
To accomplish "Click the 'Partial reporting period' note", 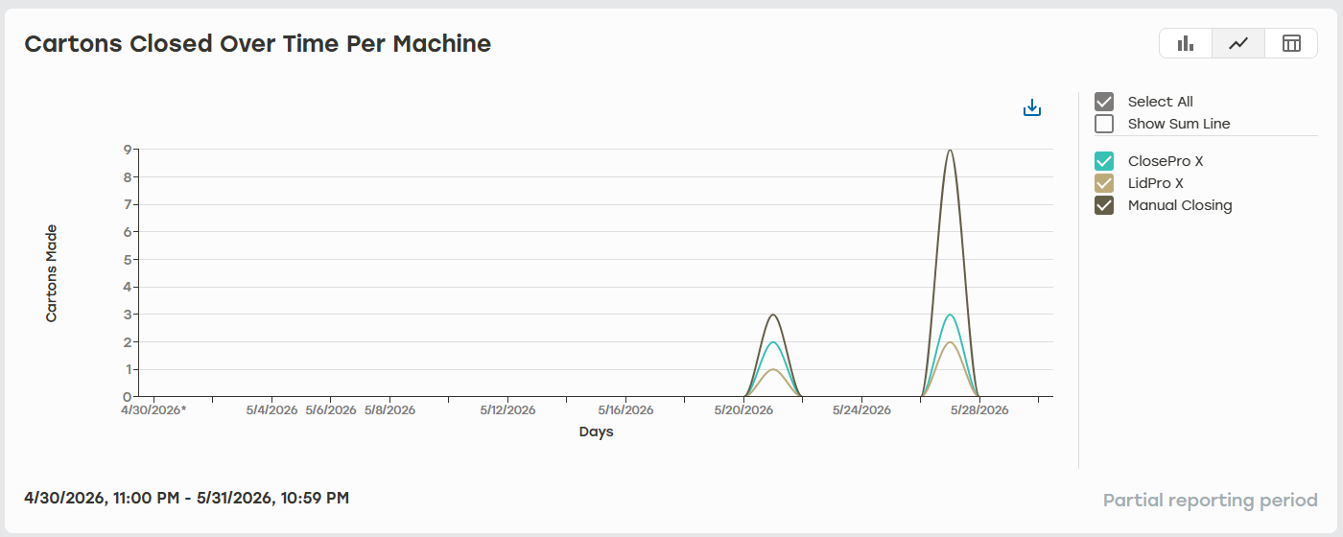I will point(1211,501).
